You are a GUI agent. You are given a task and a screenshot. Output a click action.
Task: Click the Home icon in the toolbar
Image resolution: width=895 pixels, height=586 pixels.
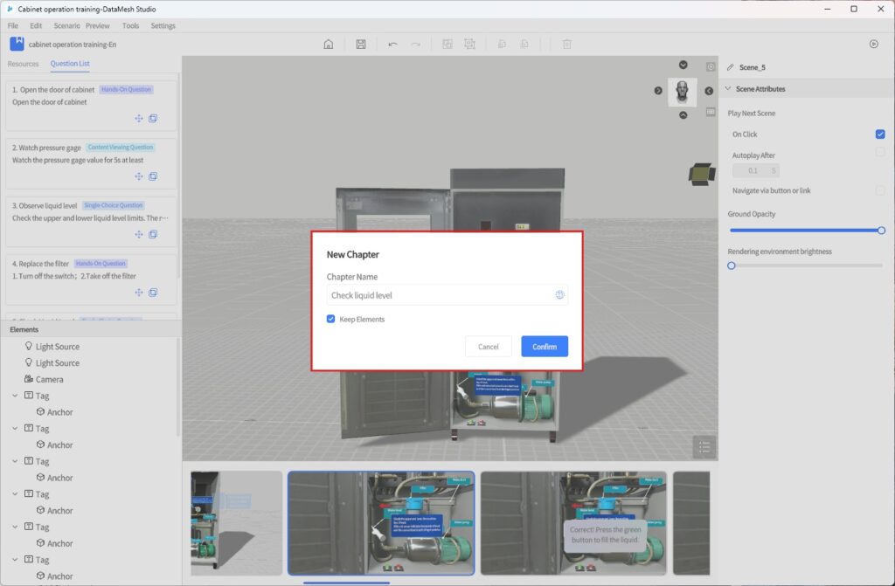tap(329, 45)
